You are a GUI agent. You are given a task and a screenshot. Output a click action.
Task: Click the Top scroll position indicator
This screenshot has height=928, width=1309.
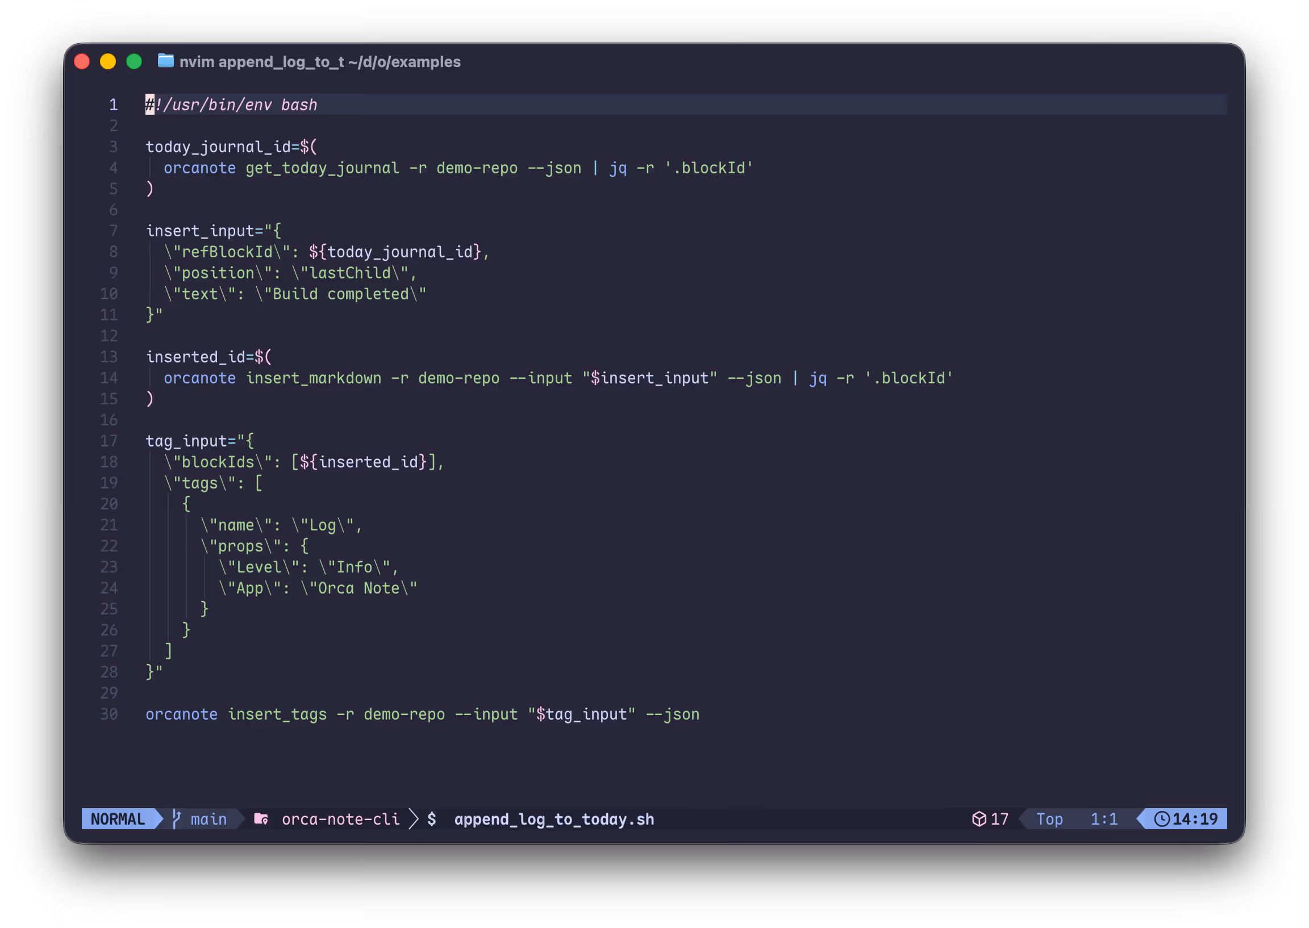(x=1049, y=818)
